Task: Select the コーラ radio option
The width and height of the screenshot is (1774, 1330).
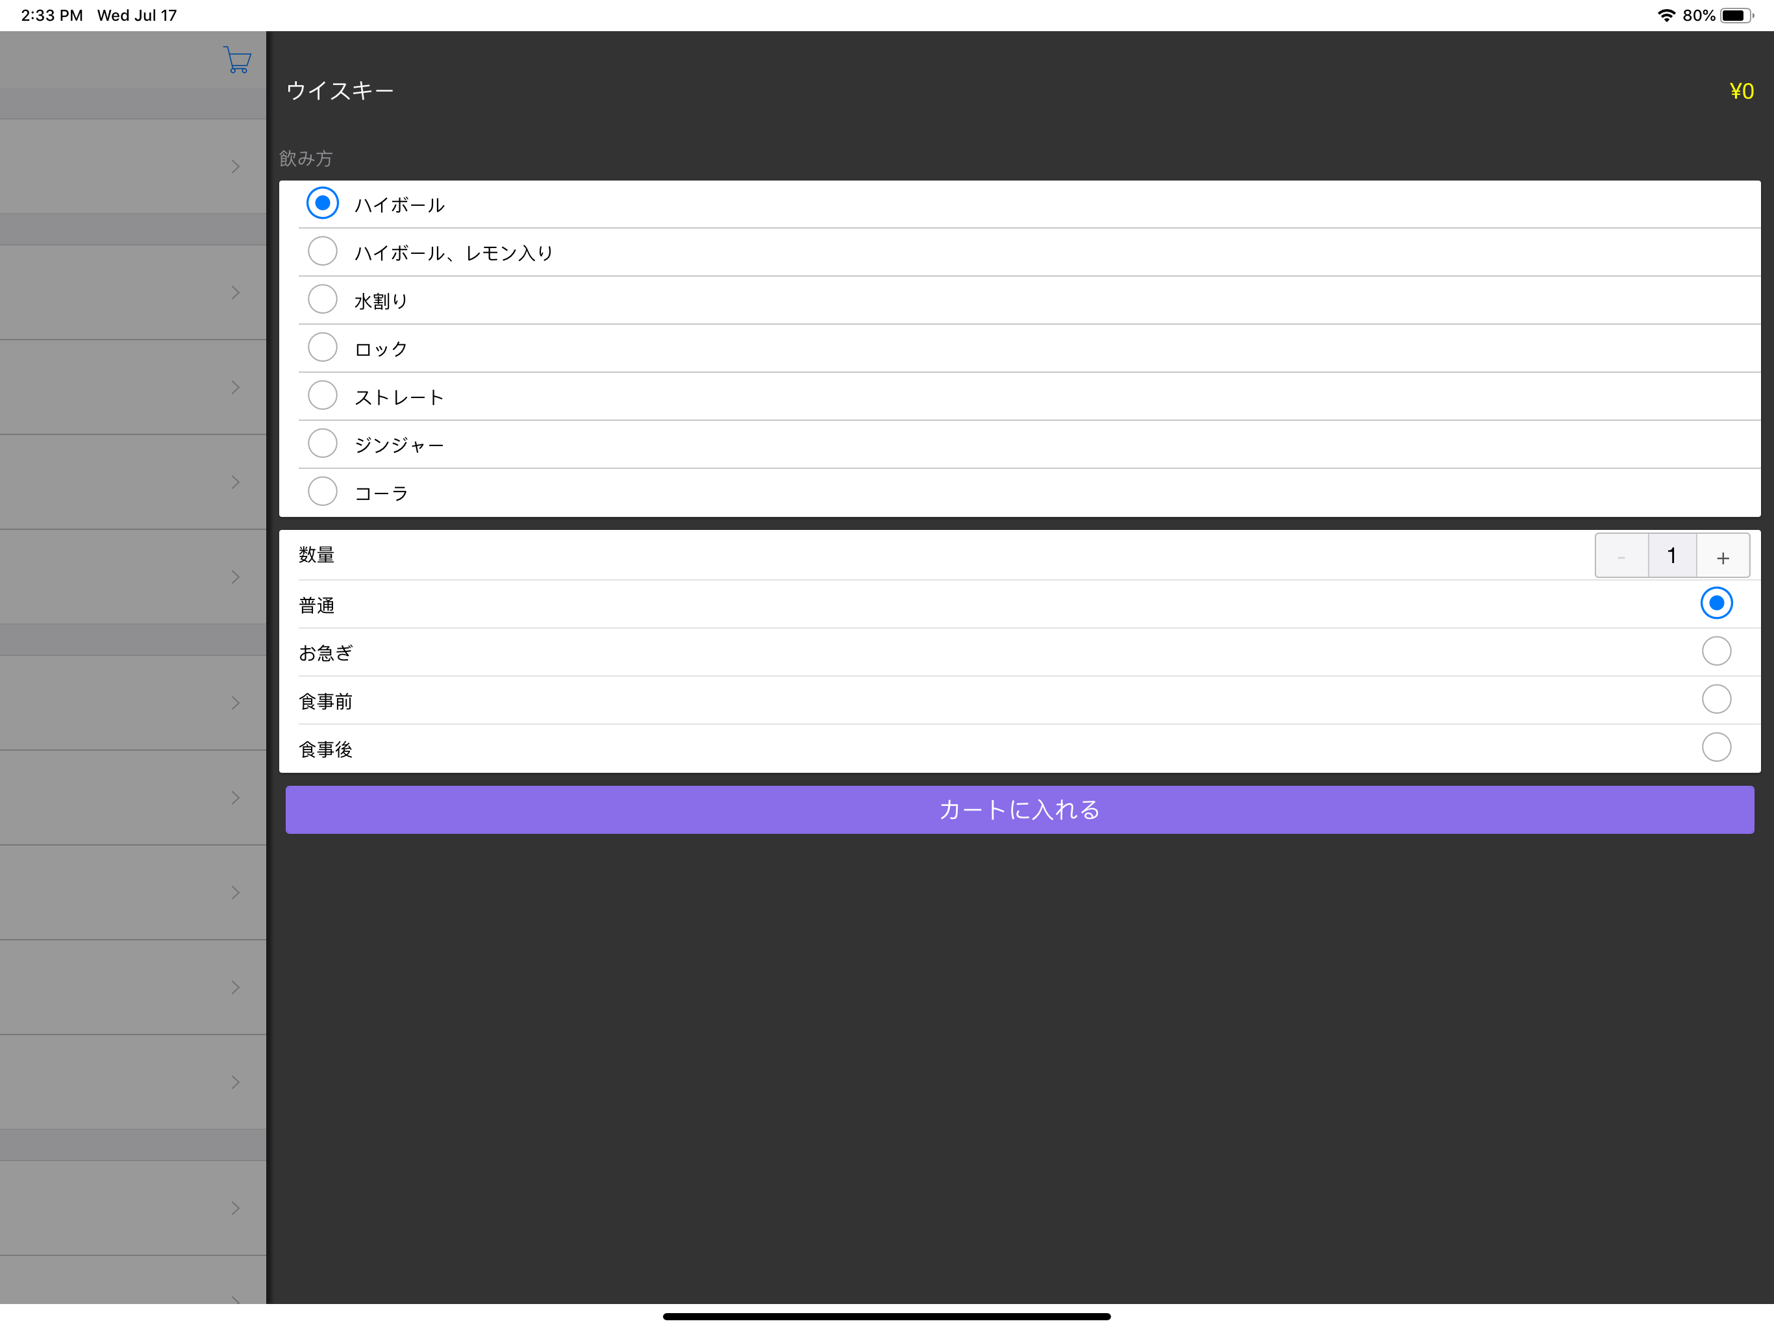Action: point(323,492)
